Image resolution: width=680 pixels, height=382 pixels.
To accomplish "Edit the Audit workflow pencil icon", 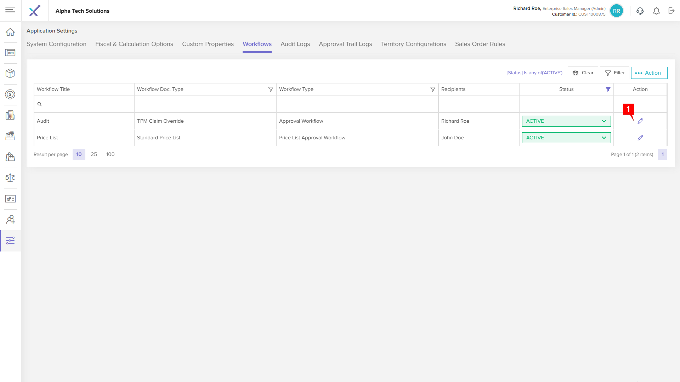I will tap(640, 121).
